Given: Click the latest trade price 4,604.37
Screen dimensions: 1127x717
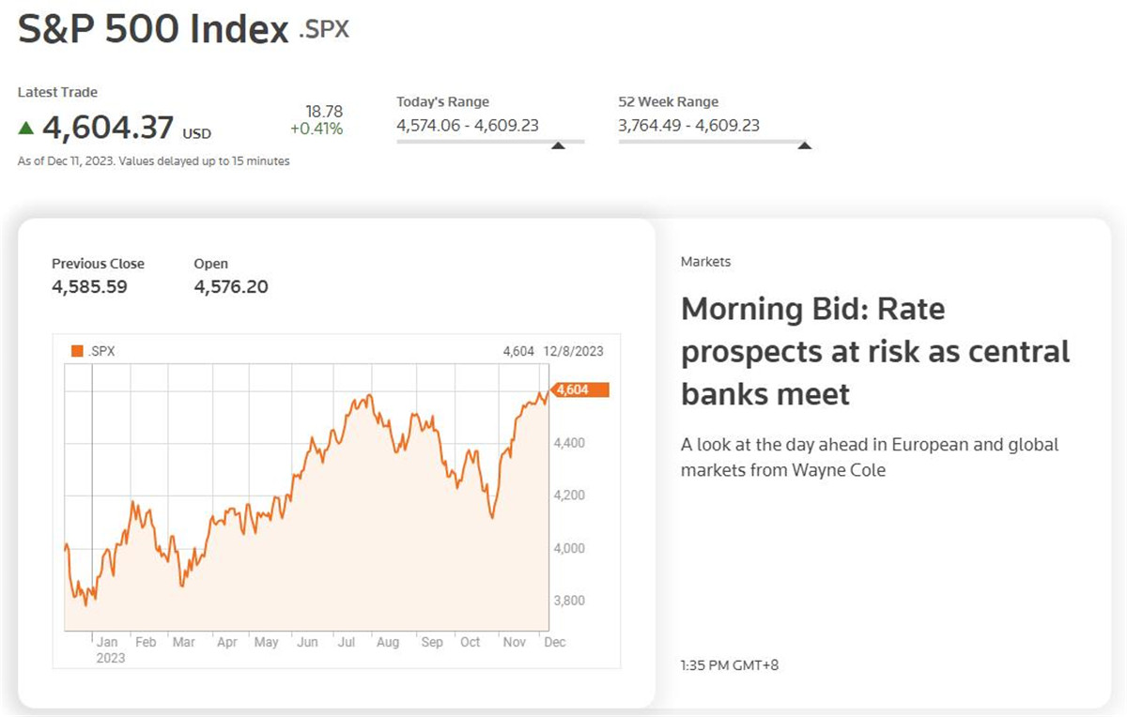Looking at the screenshot, I should 108,127.
